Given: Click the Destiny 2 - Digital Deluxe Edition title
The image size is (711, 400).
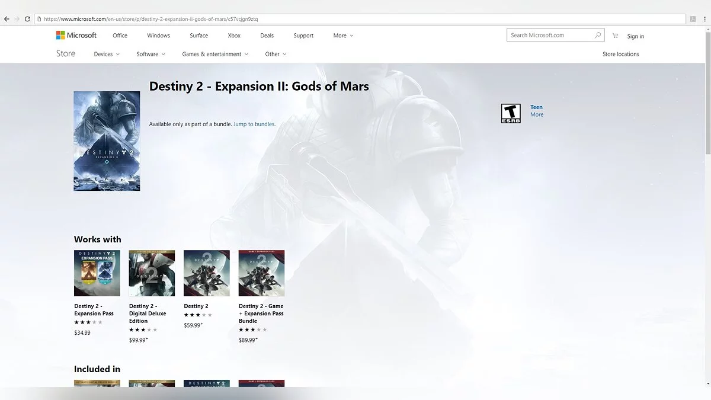Looking at the screenshot, I should 148,313.
